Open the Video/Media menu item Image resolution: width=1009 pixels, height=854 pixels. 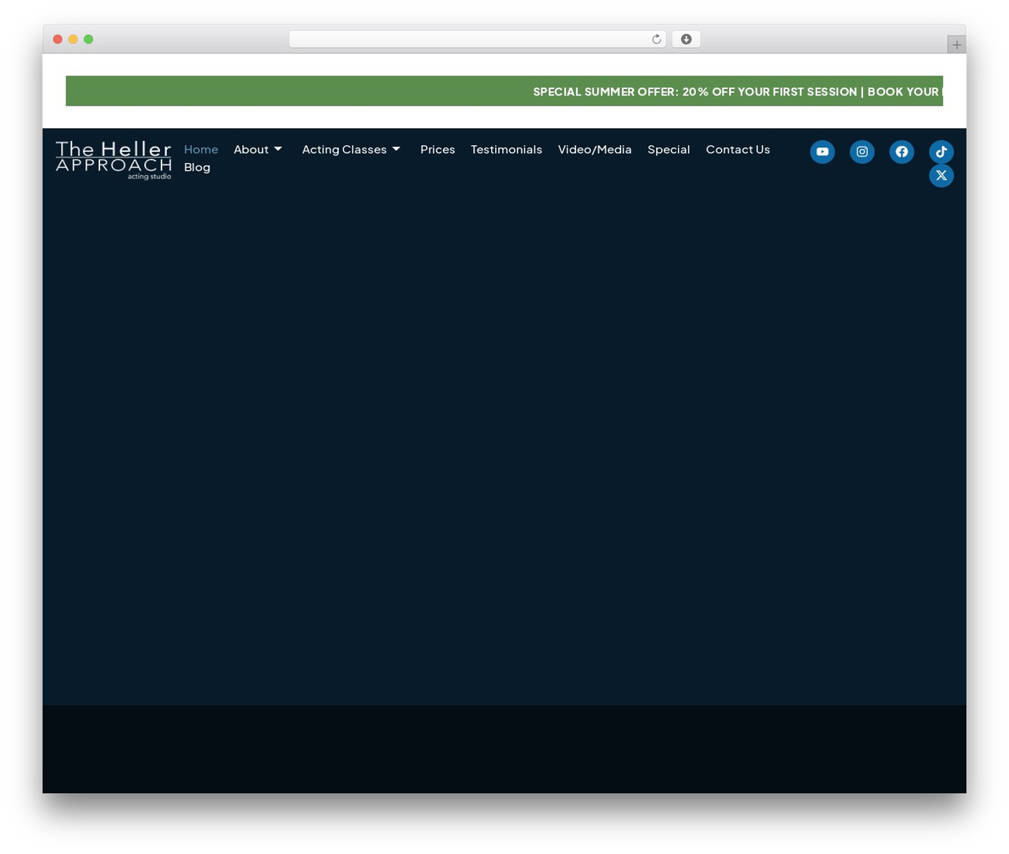point(595,149)
